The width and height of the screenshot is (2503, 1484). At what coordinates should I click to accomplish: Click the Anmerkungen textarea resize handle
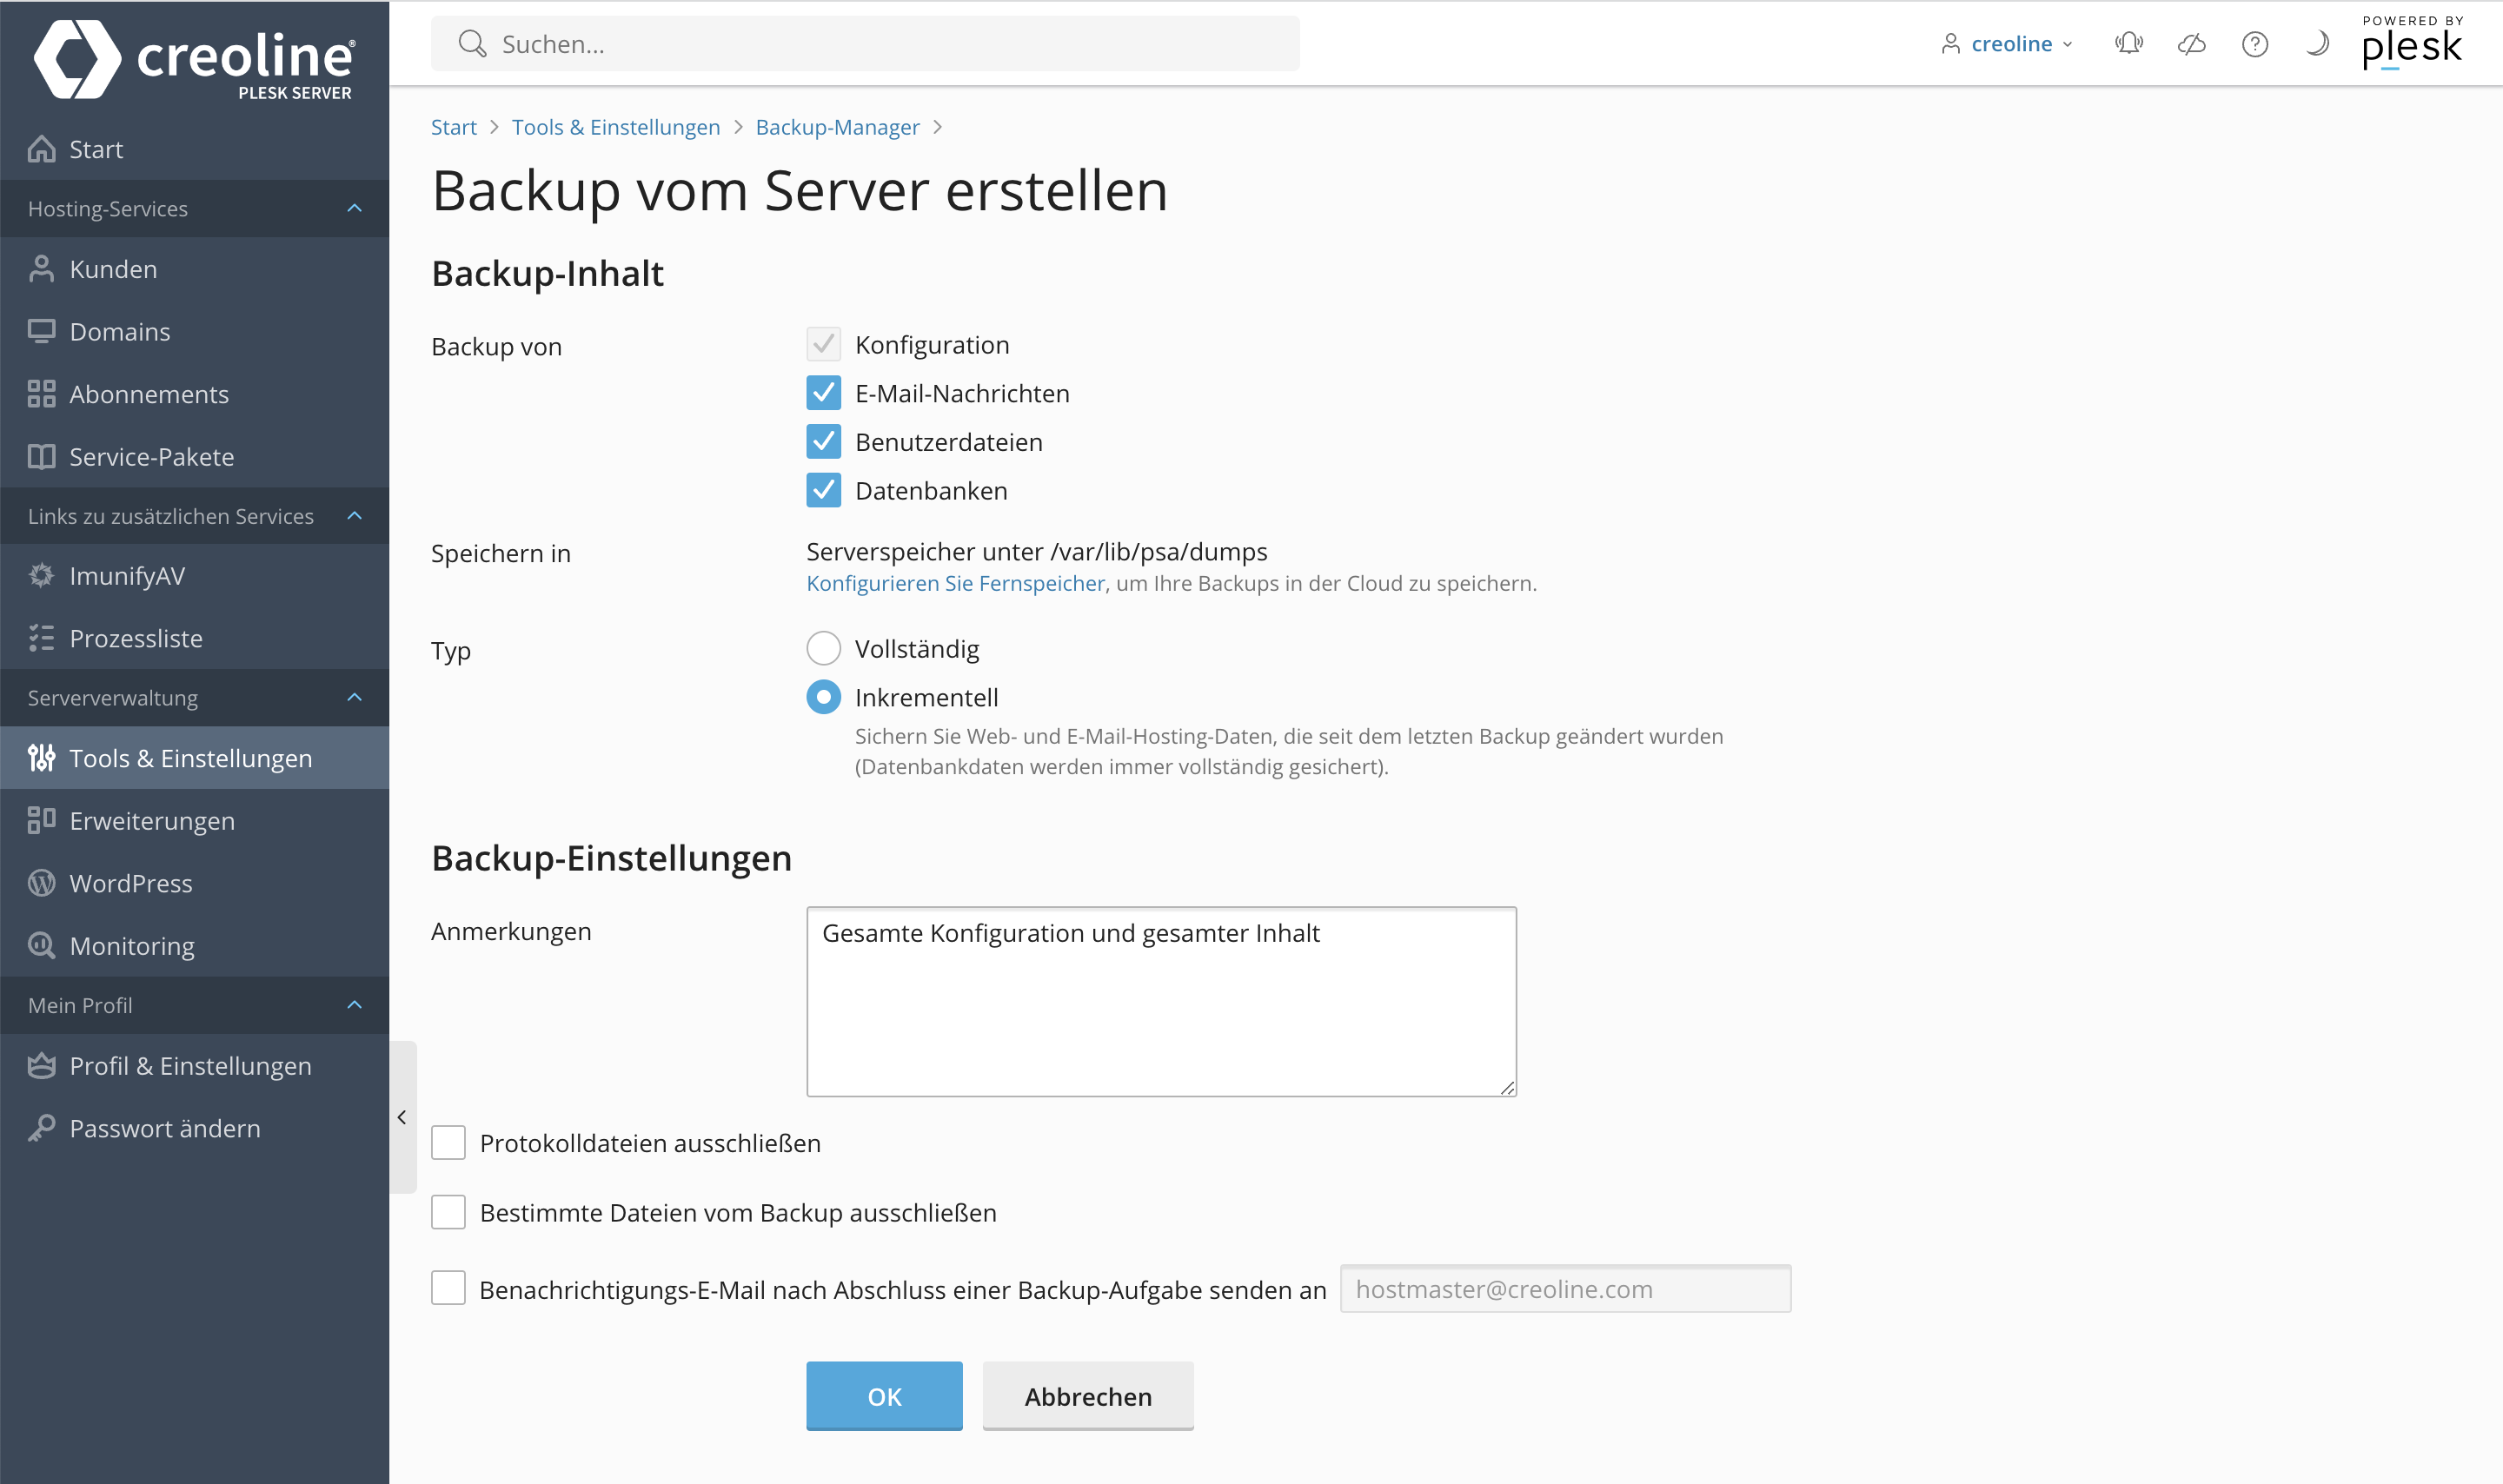click(x=1507, y=1087)
